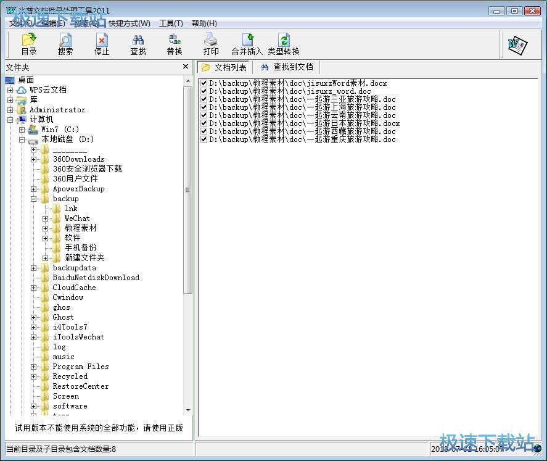Expand the Program Files tree node
Screen dimensions: 547x461
pos(35,367)
